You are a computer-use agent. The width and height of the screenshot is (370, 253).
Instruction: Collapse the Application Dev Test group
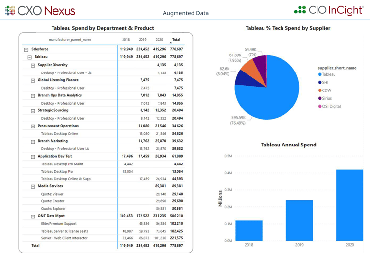pos(33,156)
